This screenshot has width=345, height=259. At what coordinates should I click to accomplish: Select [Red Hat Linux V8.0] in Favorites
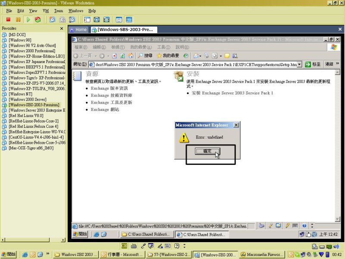point(26,116)
